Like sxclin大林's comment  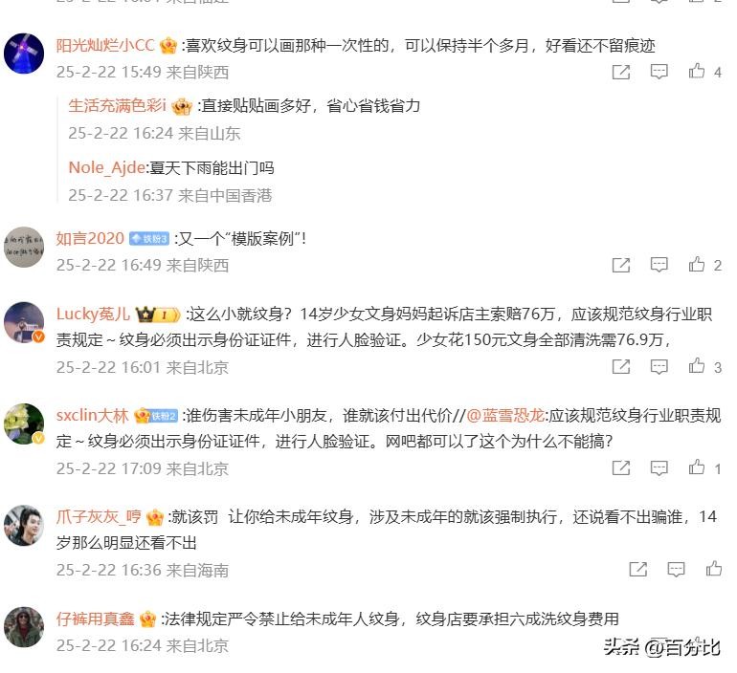tap(697, 467)
